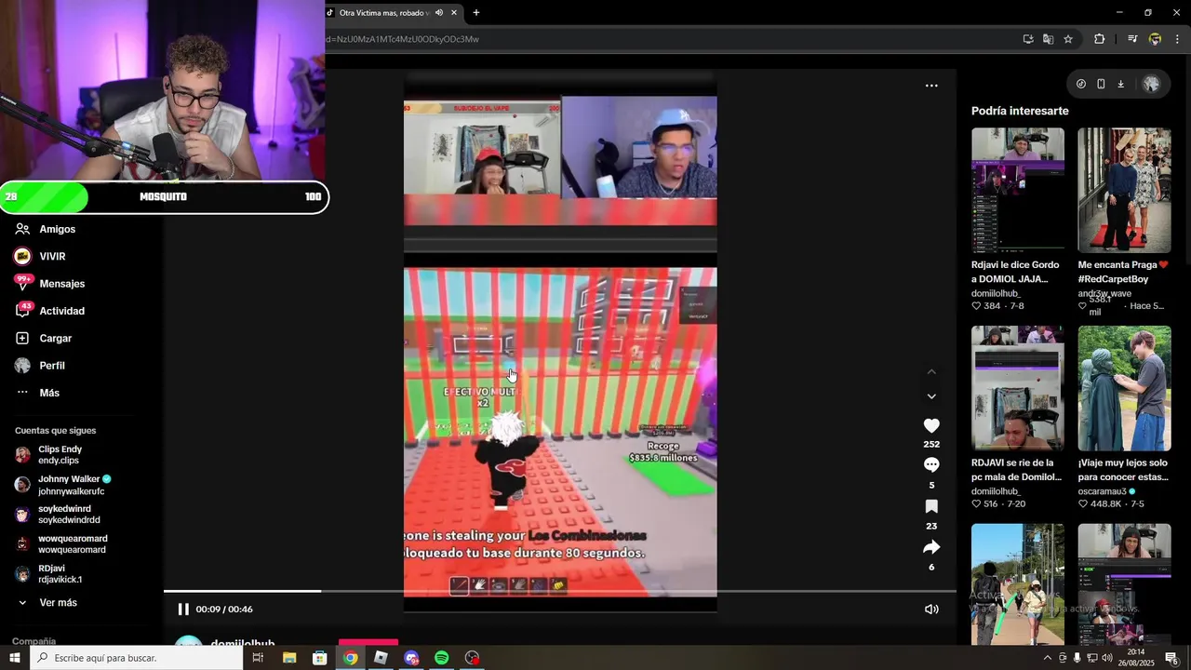The height and width of the screenshot is (670, 1191).
Task: Open Chrome profile avatar
Action: [1155, 39]
